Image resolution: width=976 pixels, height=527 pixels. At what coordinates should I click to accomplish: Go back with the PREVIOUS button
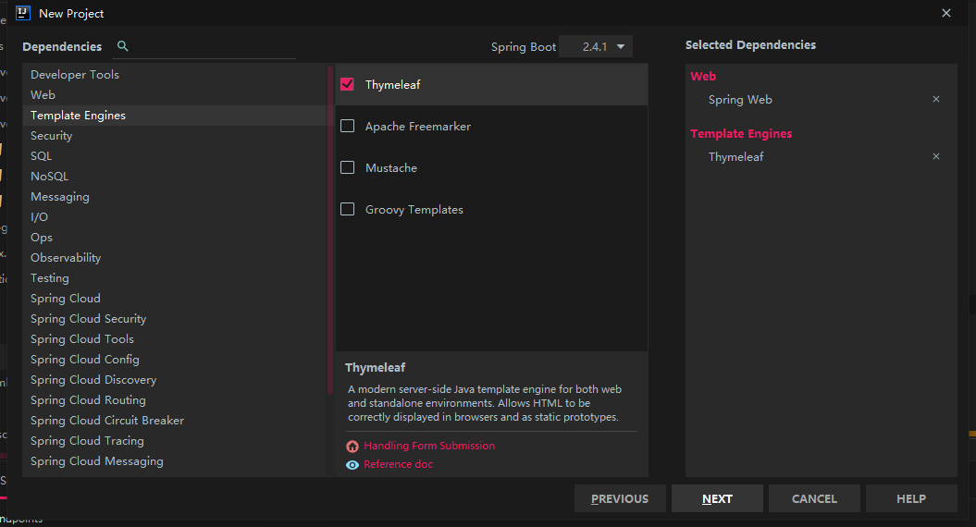tap(620, 499)
